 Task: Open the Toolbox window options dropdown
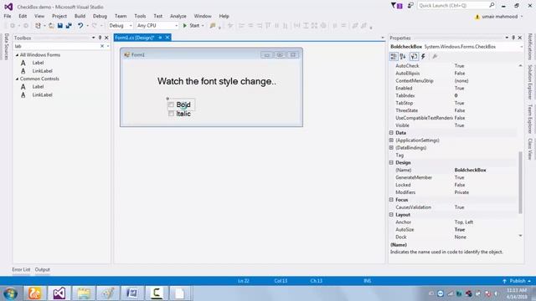[x=93, y=38]
